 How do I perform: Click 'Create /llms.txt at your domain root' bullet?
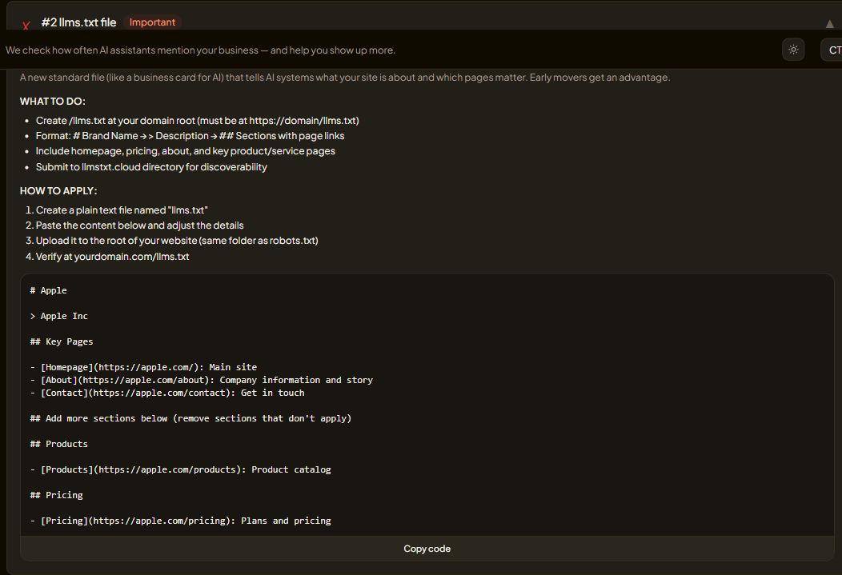[x=197, y=121]
